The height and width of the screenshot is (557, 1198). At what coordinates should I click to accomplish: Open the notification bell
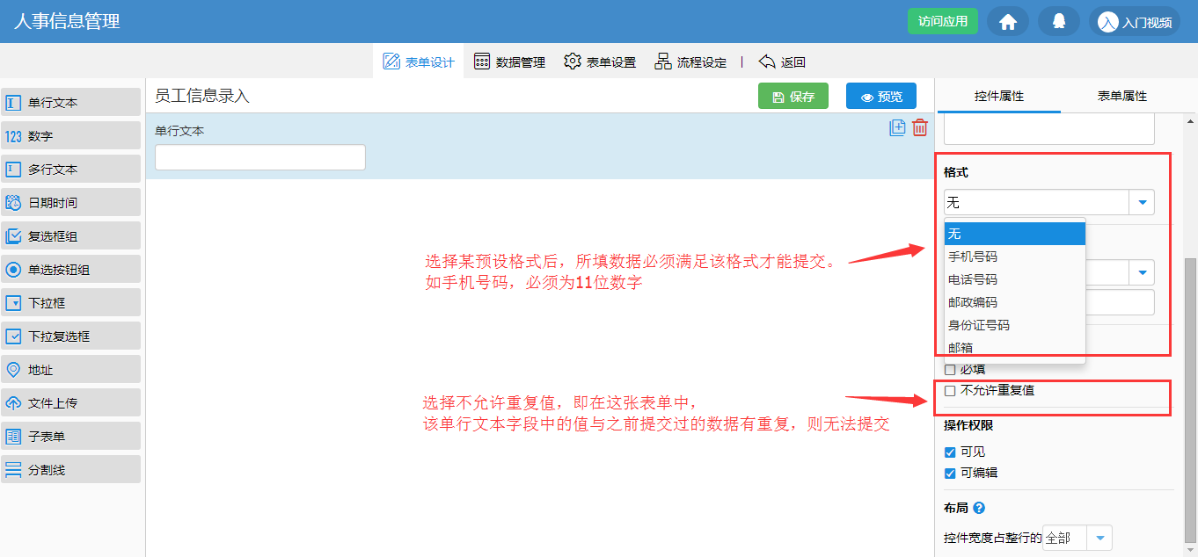point(1059,22)
